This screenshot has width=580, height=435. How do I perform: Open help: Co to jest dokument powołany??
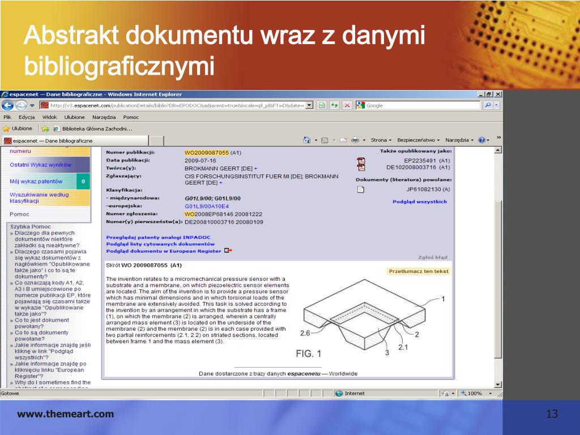tap(42, 323)
